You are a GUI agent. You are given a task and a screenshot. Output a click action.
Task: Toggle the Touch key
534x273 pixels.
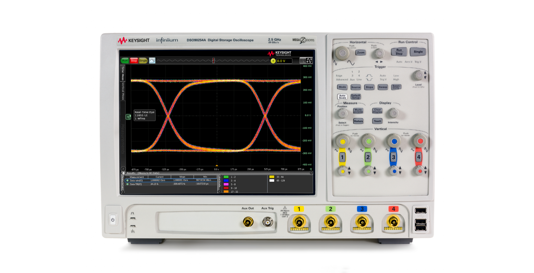click(x=377, y=121)
